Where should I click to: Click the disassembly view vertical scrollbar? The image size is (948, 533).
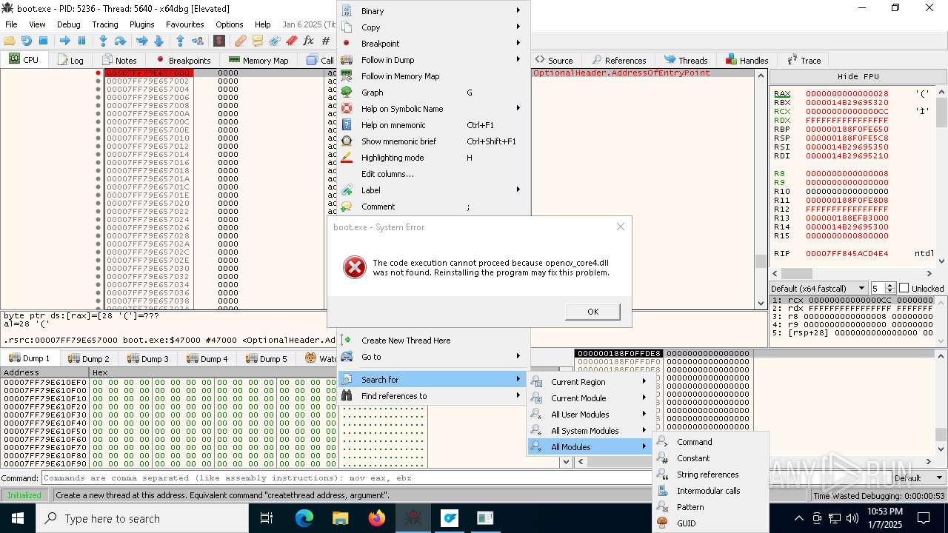(761, 188)
